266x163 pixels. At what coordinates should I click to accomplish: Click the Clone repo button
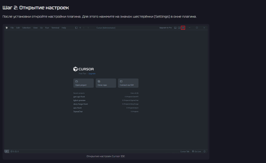(x=106, y=83)
